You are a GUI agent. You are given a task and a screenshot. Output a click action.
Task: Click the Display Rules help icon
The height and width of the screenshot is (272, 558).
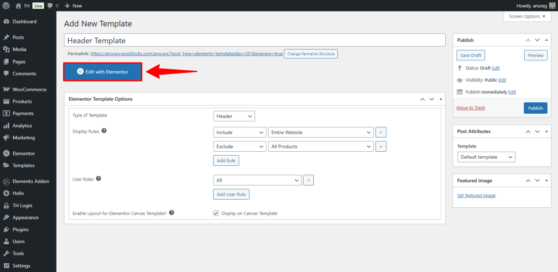point(104,131)
